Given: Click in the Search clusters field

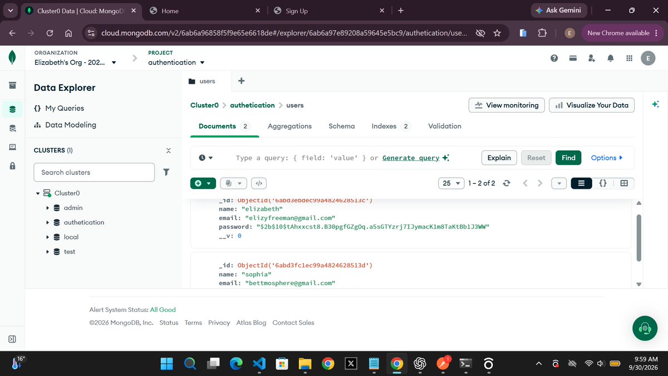Looking at the screenshot, I should click(94, 172).
